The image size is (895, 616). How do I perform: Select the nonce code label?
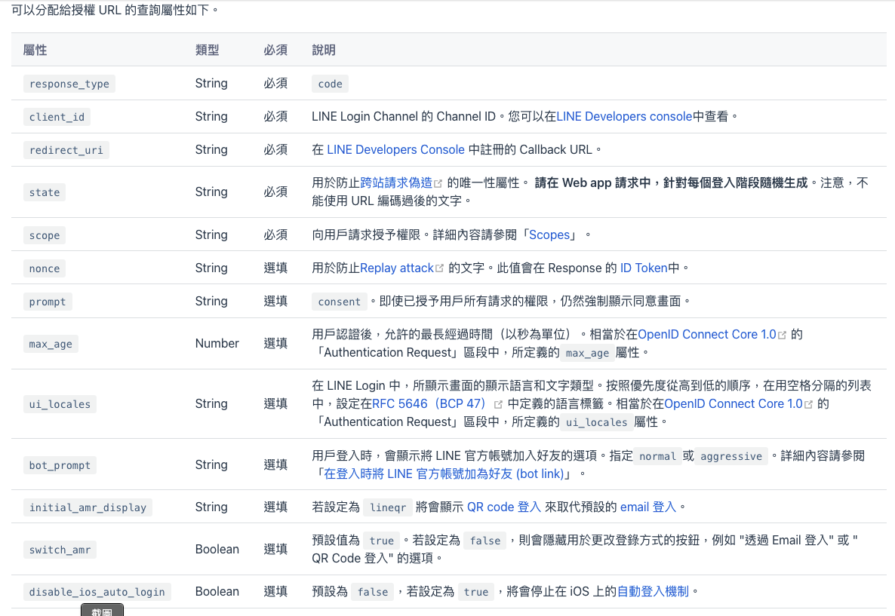(x=45, y=268)
